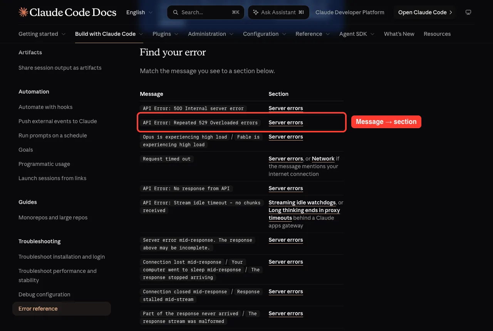Focus the Search... field

[206, 12]
